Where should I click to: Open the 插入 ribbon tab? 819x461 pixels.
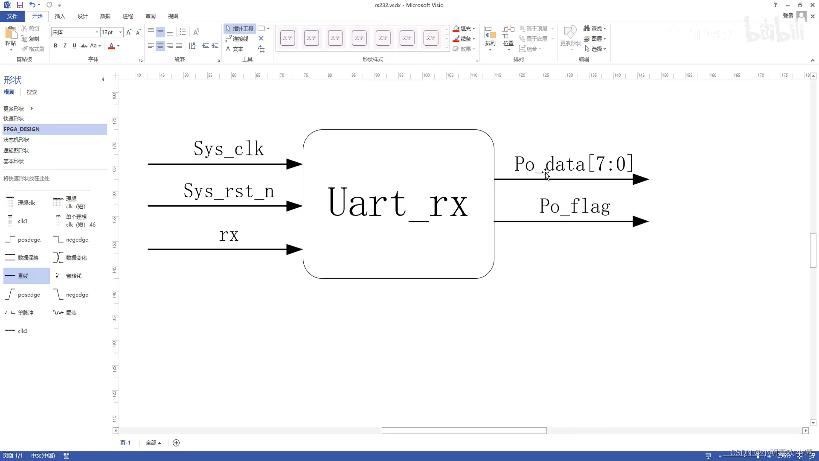coord(60,16)
